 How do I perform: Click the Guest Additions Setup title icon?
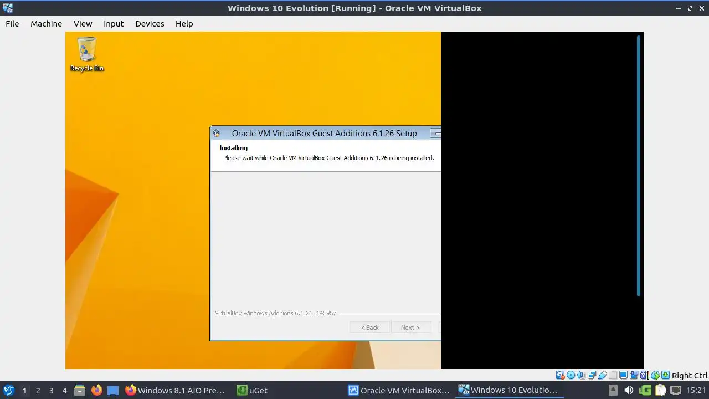tap(217, 134)
